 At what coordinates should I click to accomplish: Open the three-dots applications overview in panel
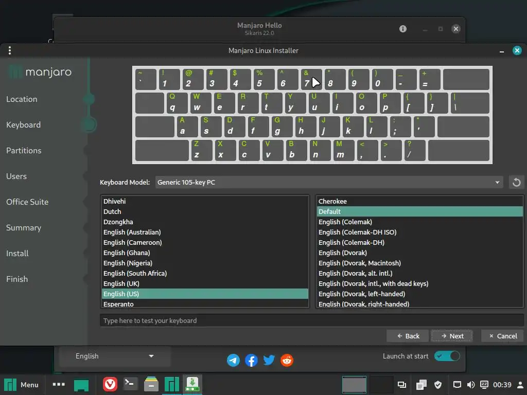coord(59,385)
